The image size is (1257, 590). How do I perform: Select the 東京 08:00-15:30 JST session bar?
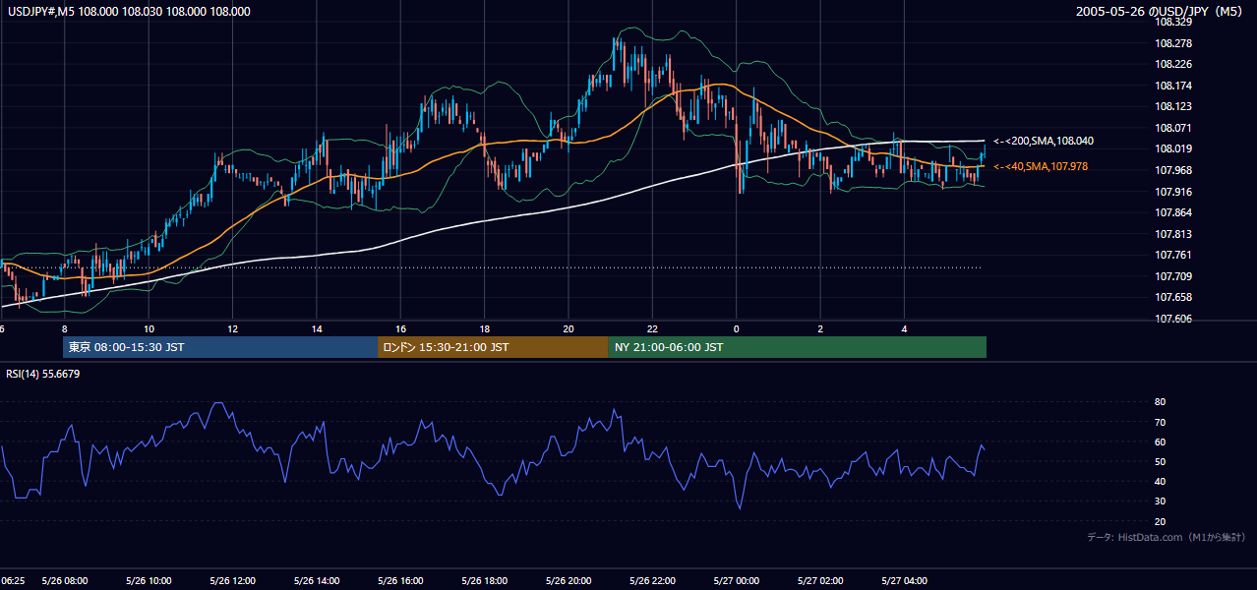219,347
